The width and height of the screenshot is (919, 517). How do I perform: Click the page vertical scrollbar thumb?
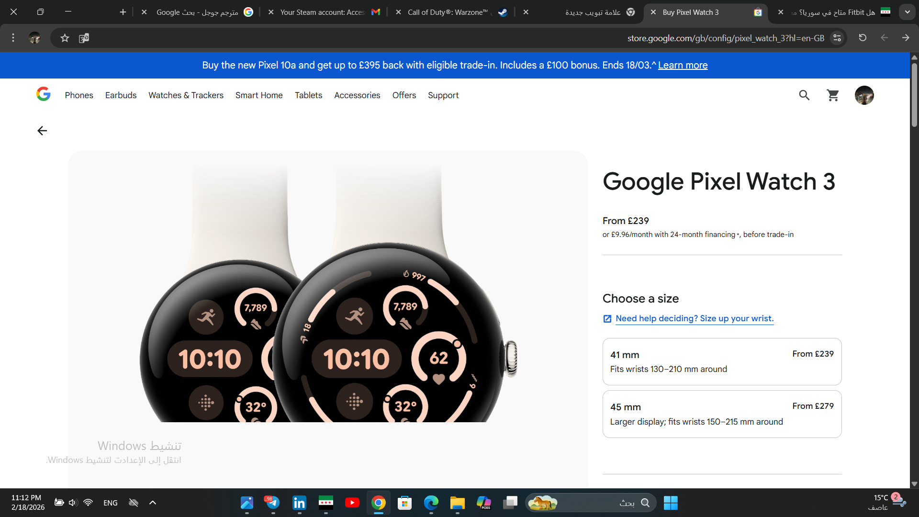914,96
